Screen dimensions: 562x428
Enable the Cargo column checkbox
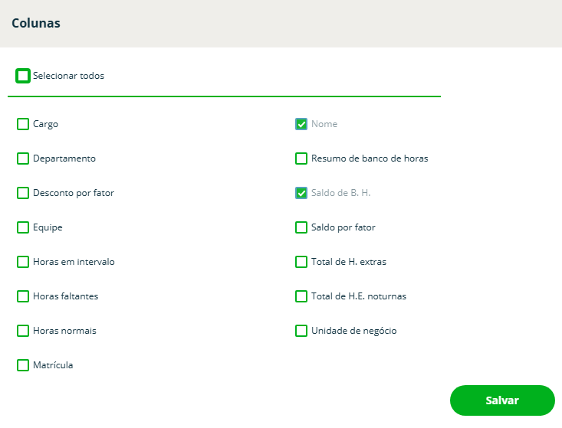pos(23,124)
